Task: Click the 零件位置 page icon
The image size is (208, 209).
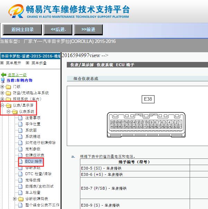Action: click(20, 124)
